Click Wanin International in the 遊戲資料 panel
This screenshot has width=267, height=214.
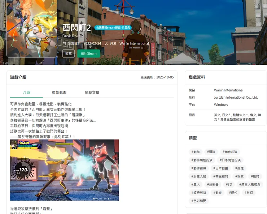[228, 90]
